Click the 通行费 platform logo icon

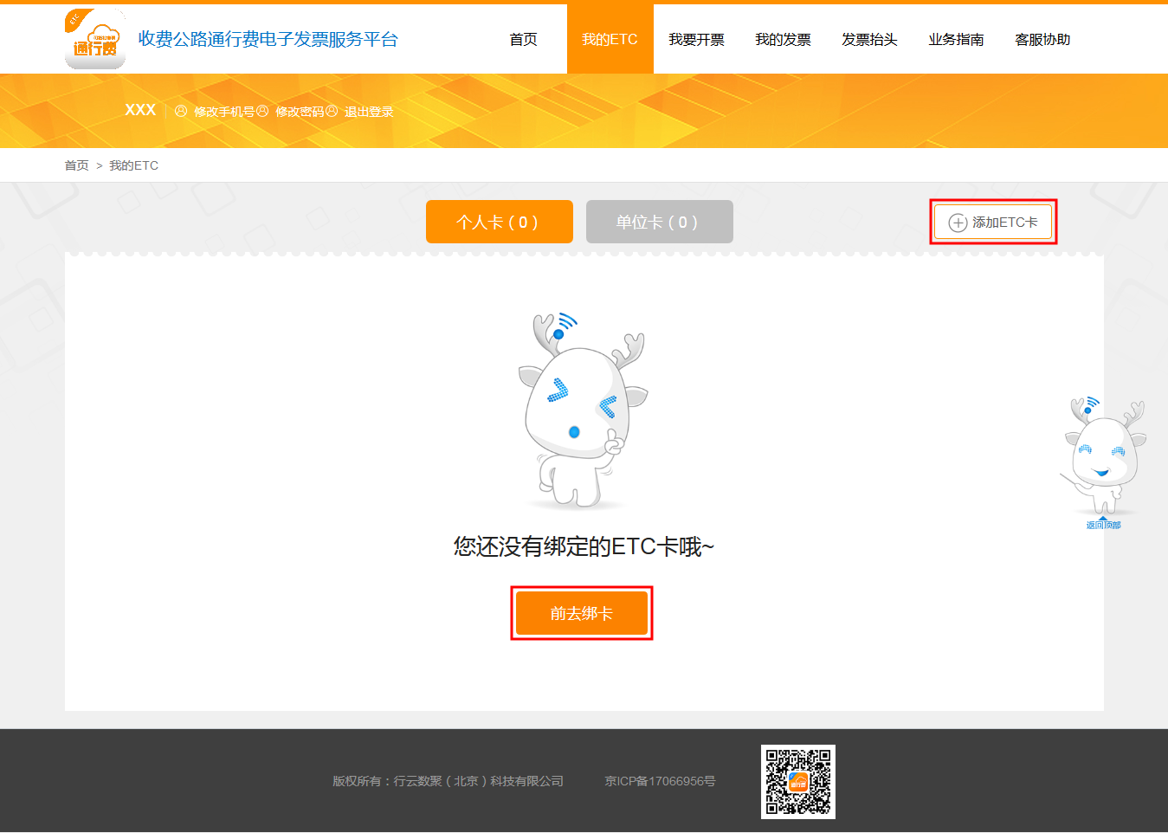click(95, 39)
